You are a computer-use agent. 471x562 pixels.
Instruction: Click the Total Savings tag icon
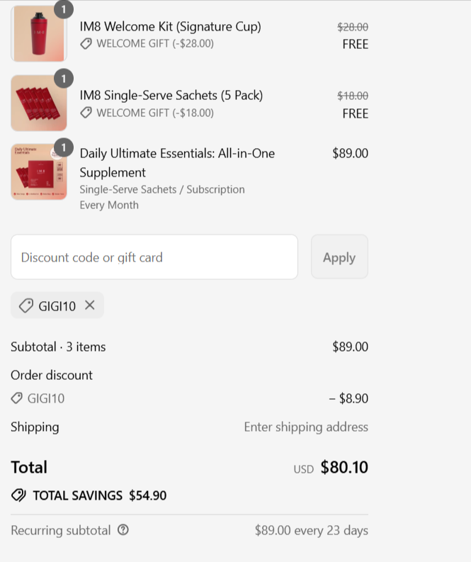(18, 495)
